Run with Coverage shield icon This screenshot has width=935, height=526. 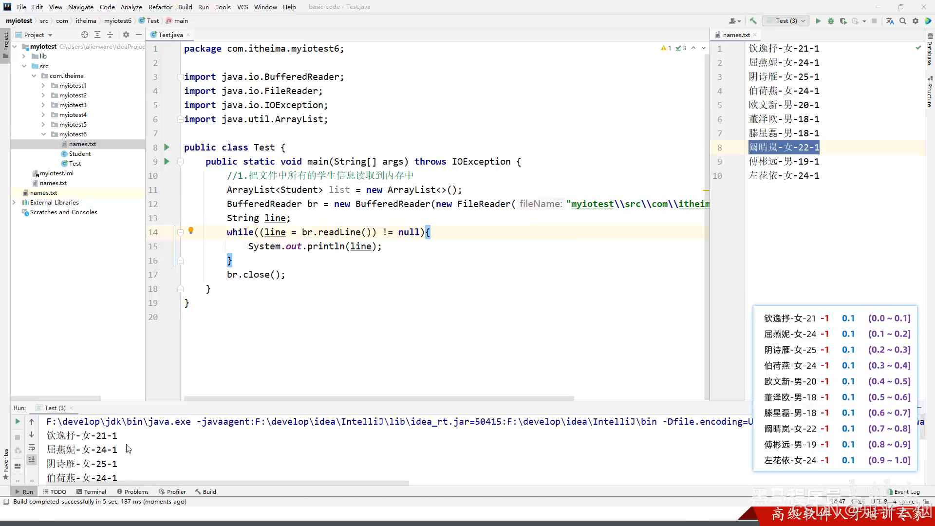[x=843, y=21]
